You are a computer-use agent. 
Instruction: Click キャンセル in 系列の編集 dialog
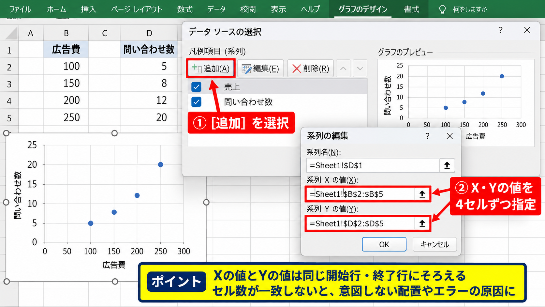pos(435,244)
